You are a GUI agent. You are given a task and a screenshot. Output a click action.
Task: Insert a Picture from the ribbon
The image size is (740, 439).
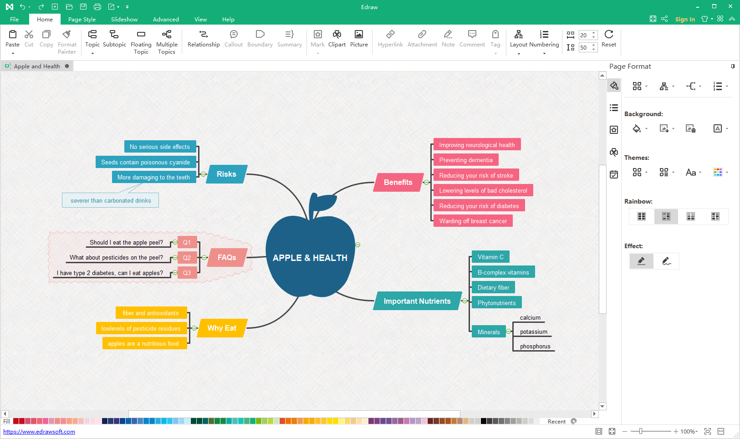tap(358, 35)
